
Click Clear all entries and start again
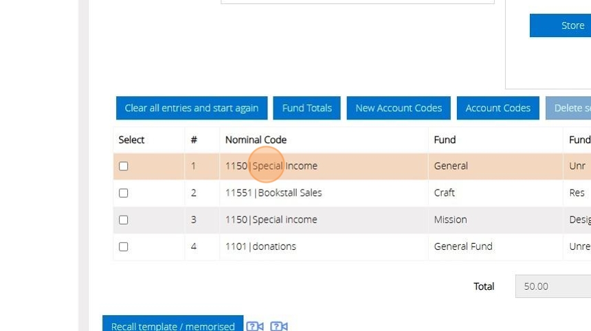click(192, 108)
